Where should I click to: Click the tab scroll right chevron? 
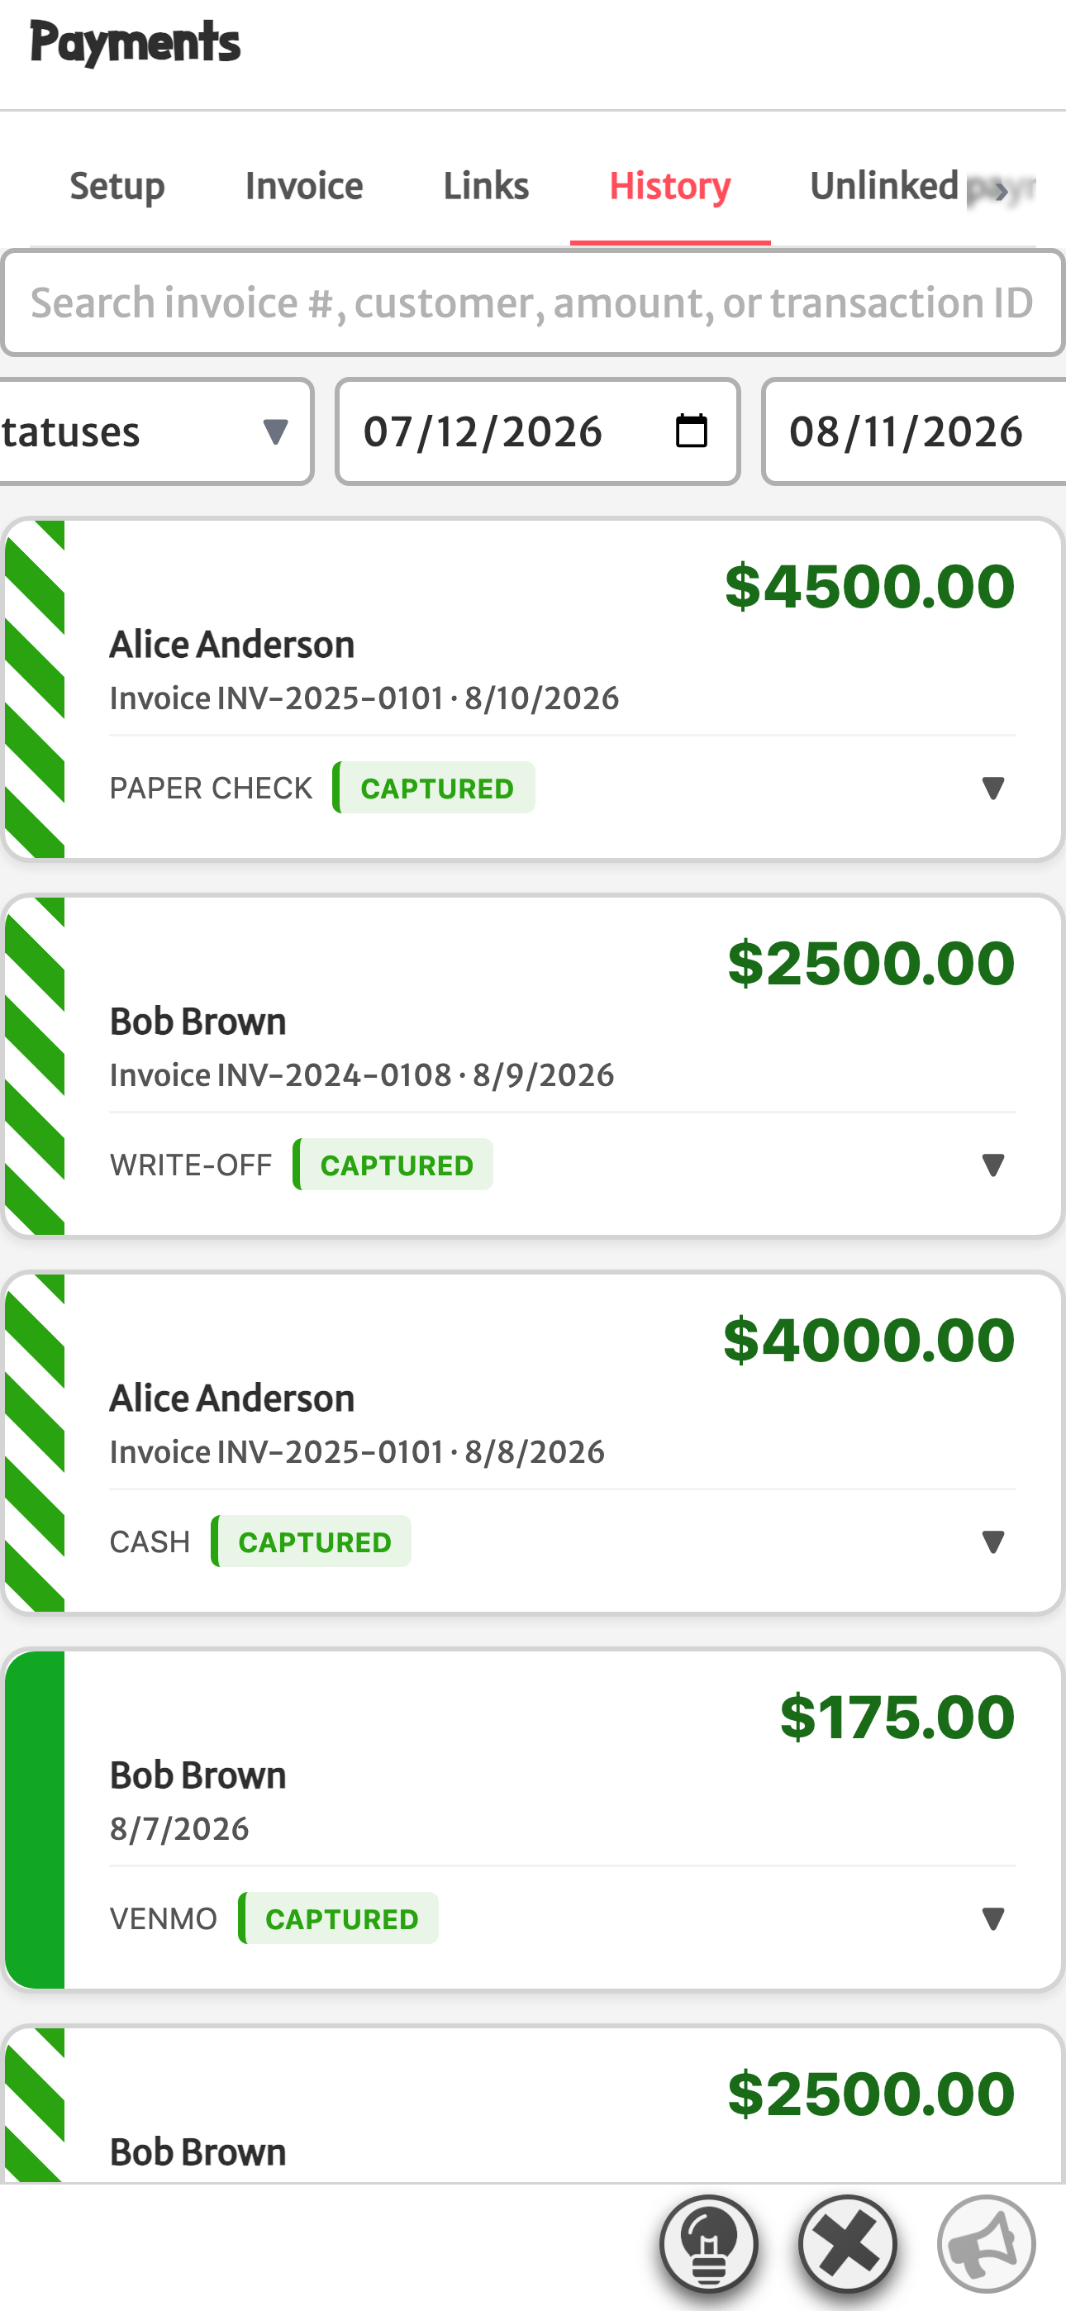[x=1002, y=189]
